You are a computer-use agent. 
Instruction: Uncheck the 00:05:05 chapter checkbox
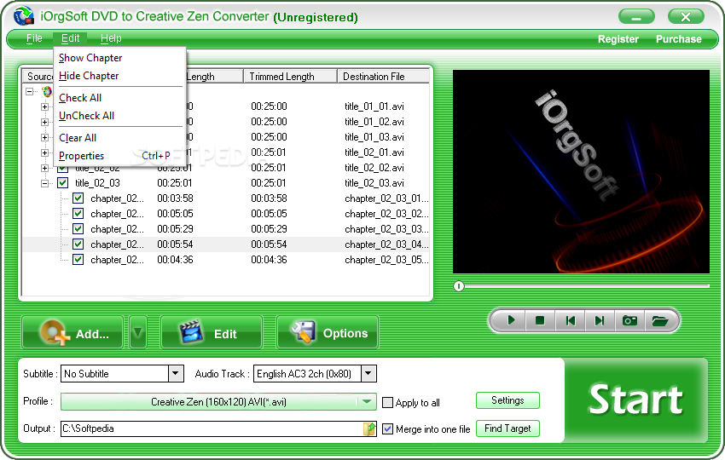[x=78, y=214]
